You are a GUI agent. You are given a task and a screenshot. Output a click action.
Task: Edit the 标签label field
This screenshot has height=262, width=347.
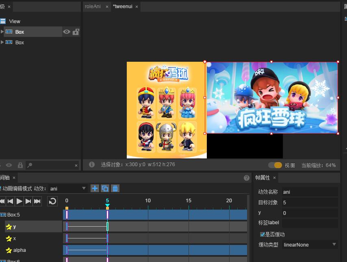310,223
